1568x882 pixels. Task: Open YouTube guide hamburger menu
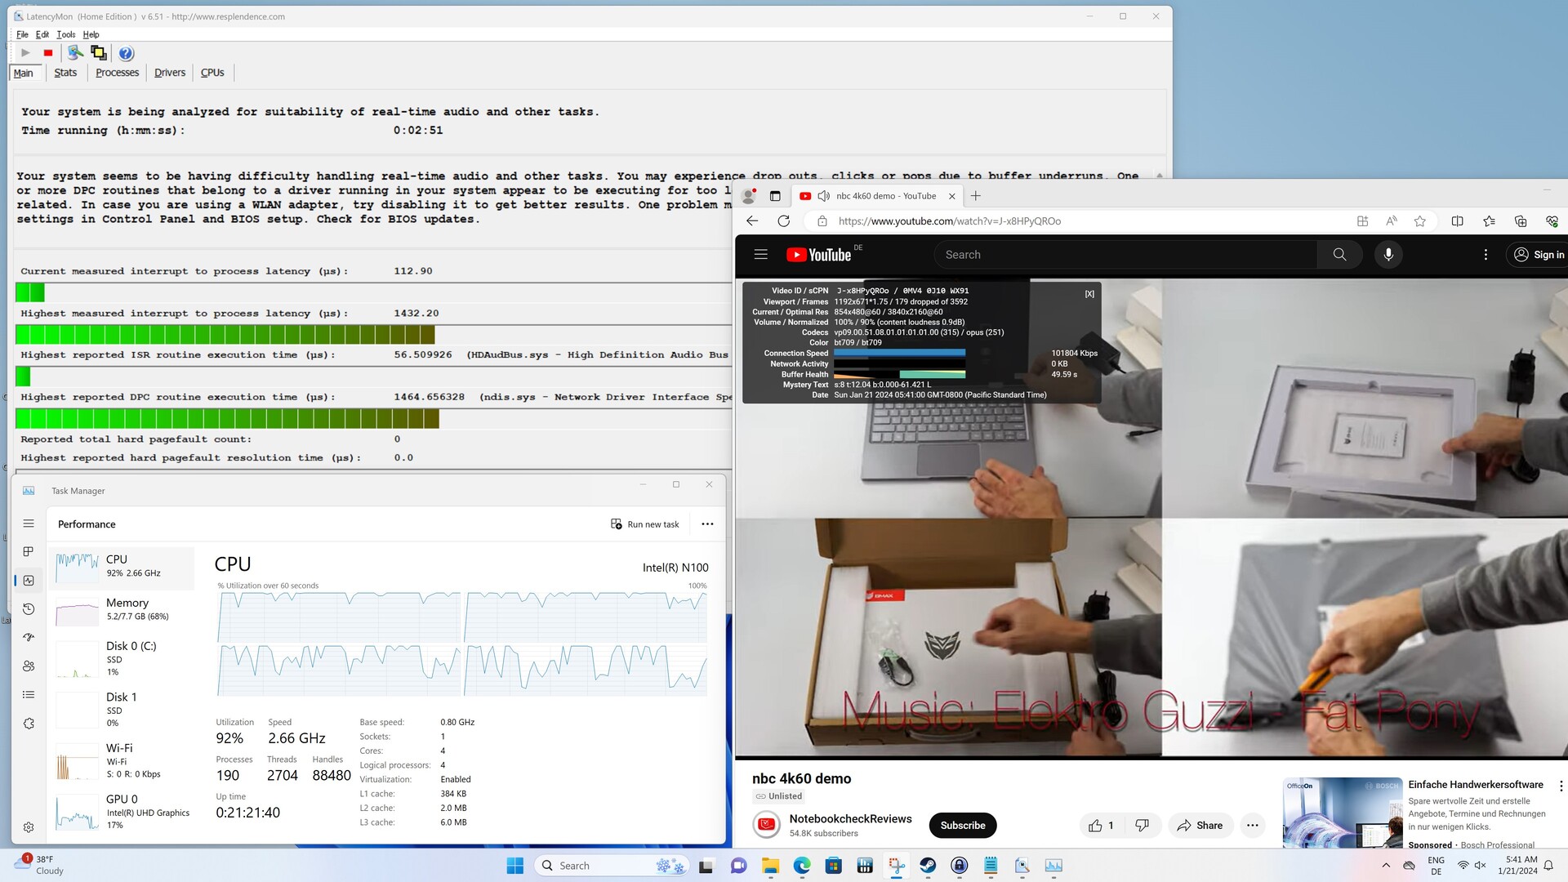pyautogui.click(x=760, y=255)
